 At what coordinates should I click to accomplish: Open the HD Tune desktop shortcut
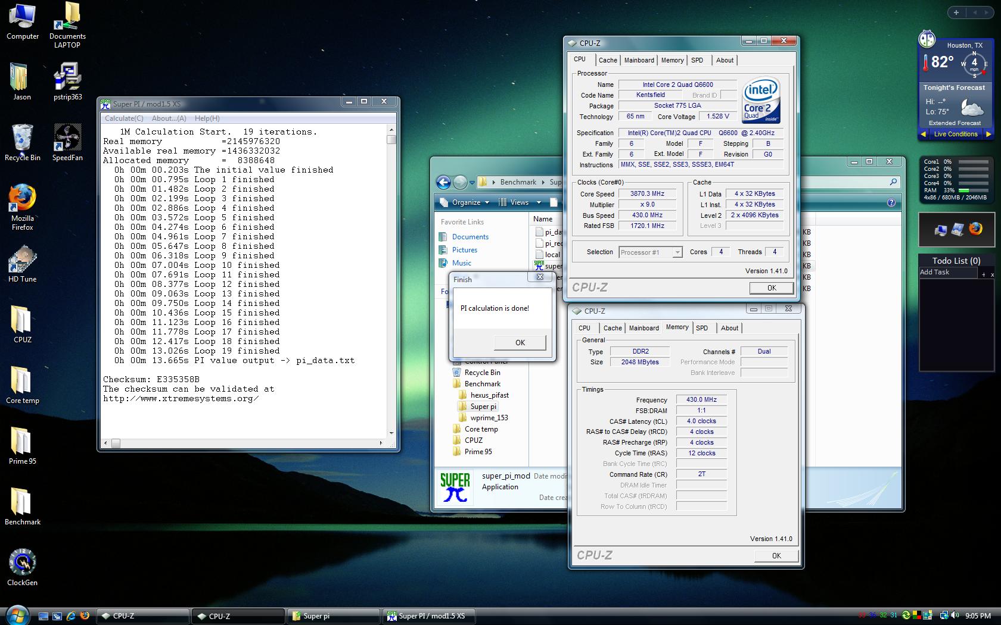tap(22, 264)
